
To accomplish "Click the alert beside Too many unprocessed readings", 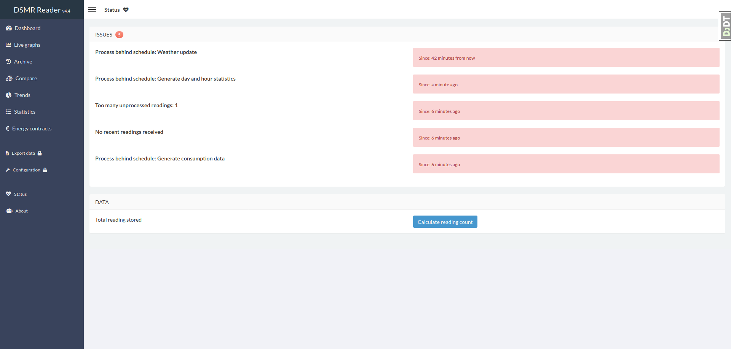I will (566, 111).
